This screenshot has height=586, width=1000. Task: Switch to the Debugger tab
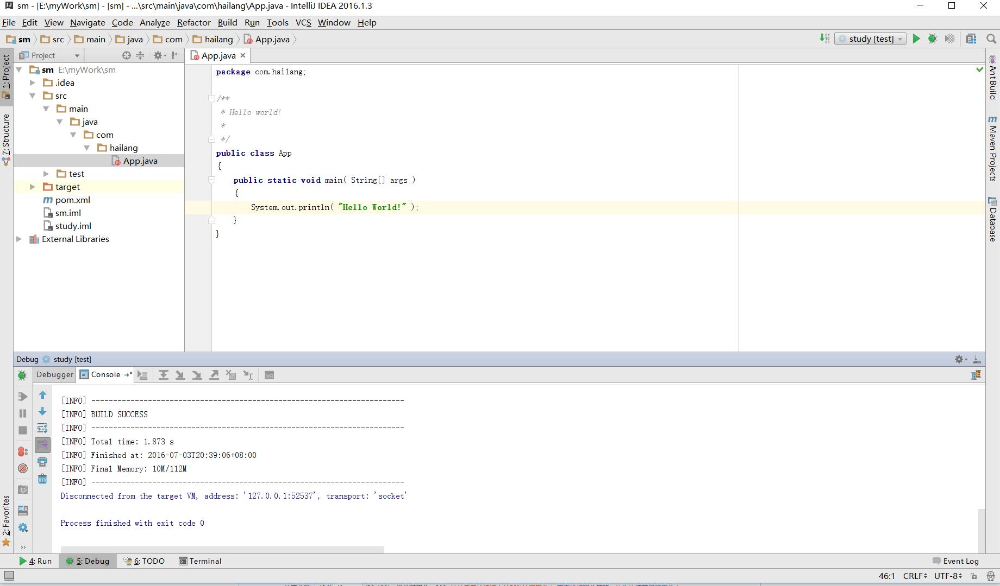click(54, 374)
